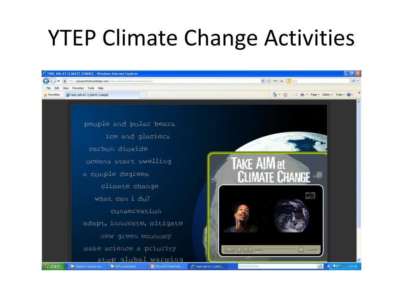Click the Home icon in command bar
This screenshot has width=403, height=302.
275,95
